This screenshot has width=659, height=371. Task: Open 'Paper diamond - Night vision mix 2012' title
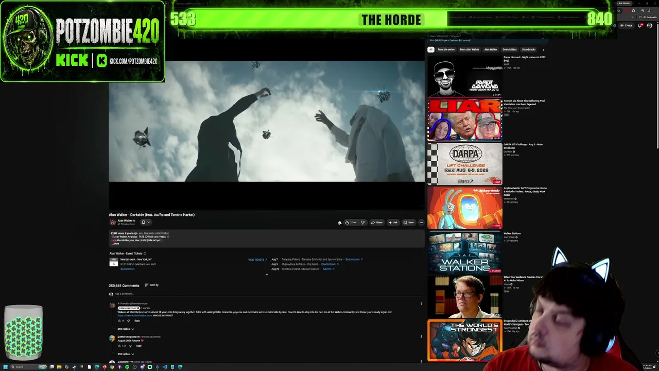coord(524,59)
